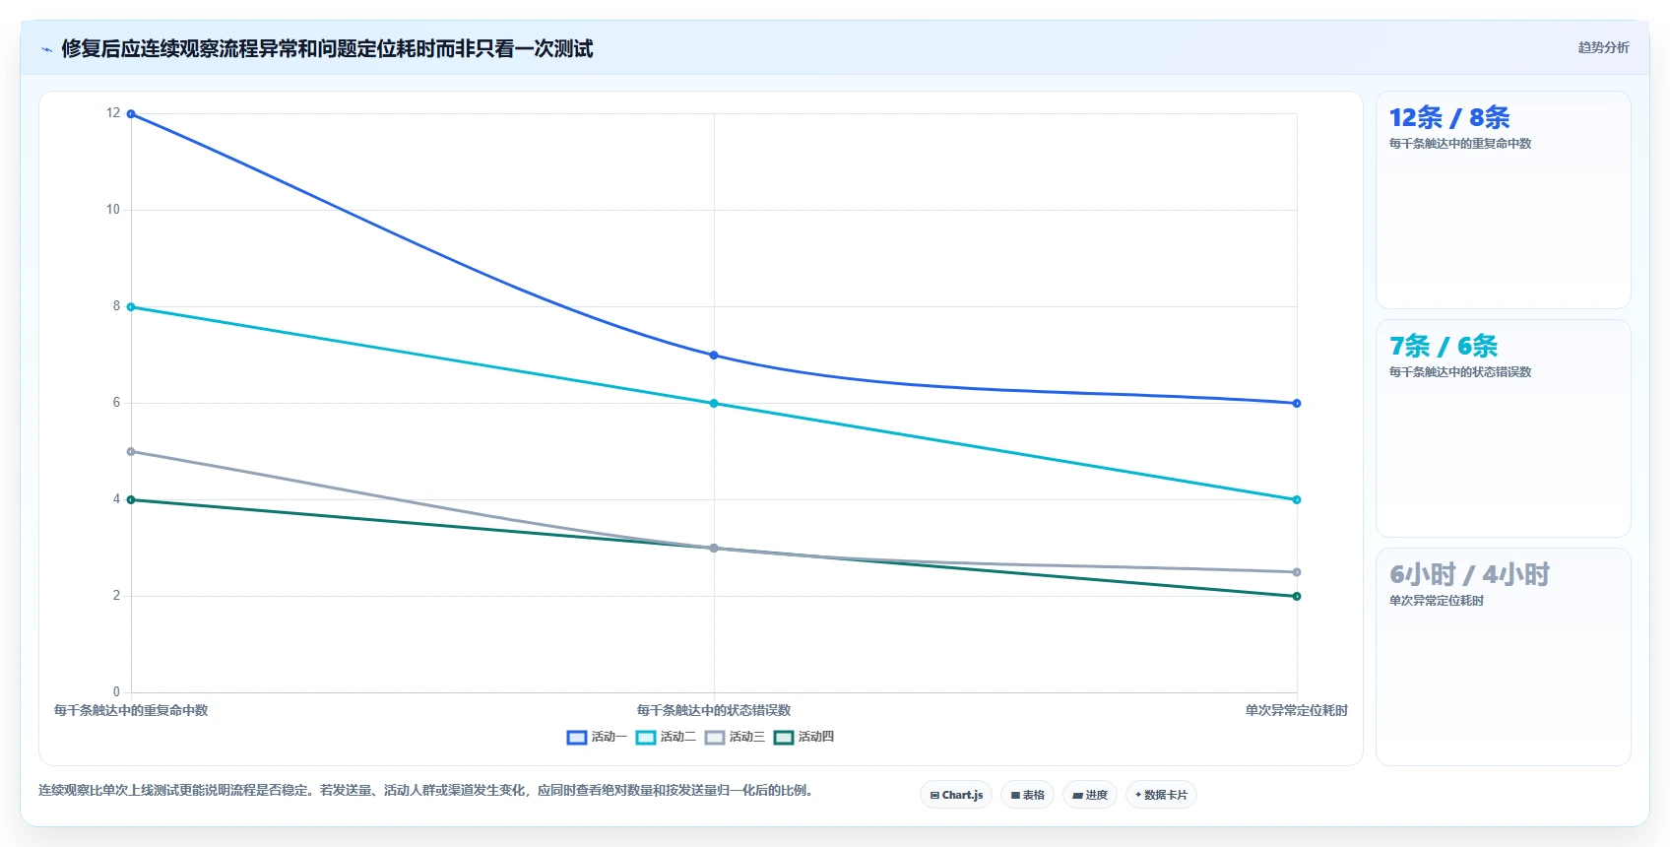Toggle the 活动三 series via its legend swatch
This screenshot has width=1670, height=847.
click(715, 737)
